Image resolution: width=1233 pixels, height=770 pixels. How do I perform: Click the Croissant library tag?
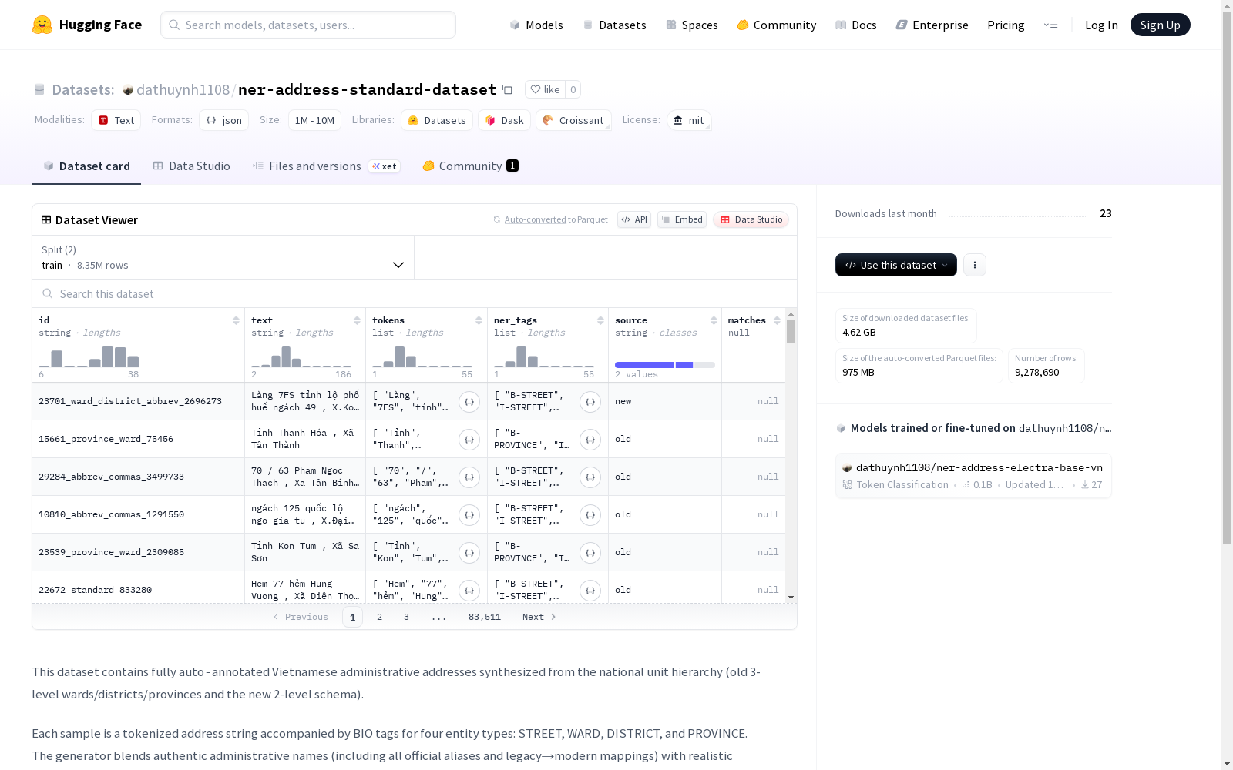pos(573,120)
